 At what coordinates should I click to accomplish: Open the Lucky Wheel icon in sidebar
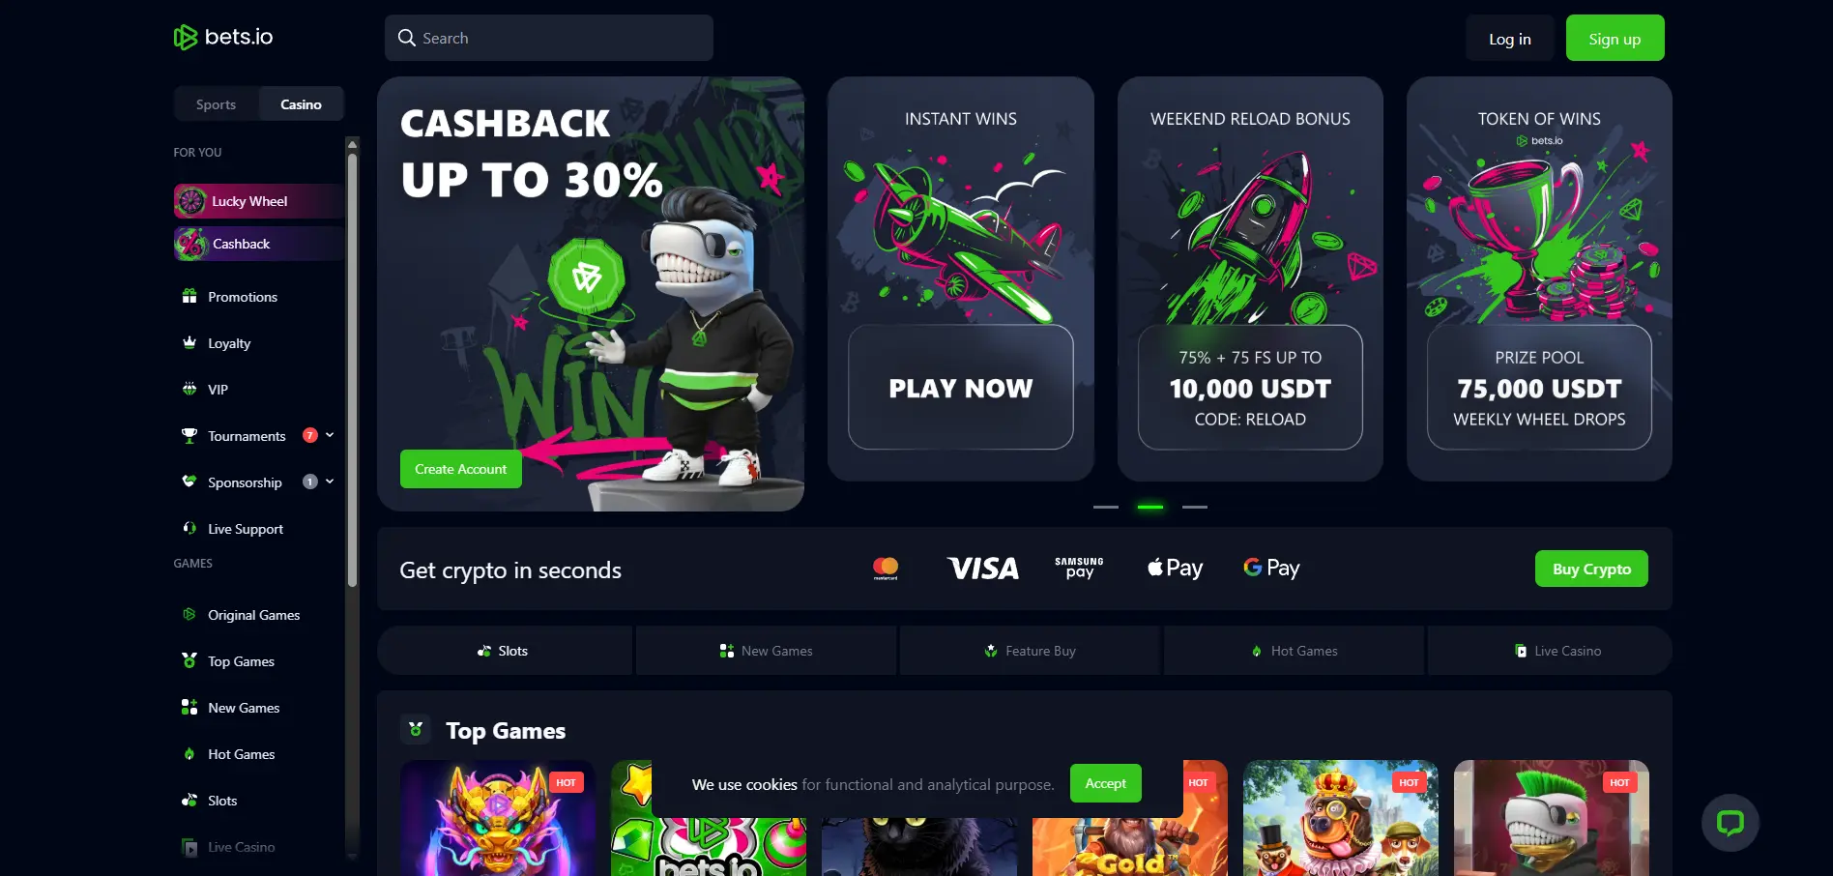tap(191, 201)
